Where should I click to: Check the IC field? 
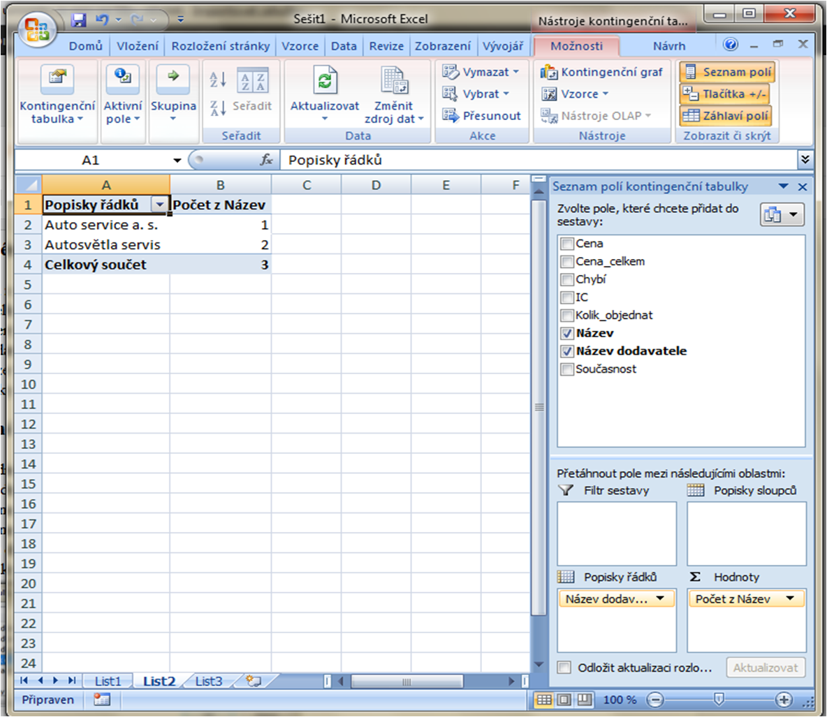point(567,297)
